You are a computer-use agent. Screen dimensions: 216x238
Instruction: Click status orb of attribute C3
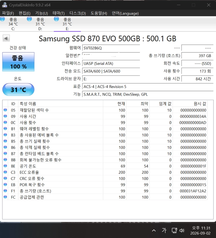click(x=5, y=172)
